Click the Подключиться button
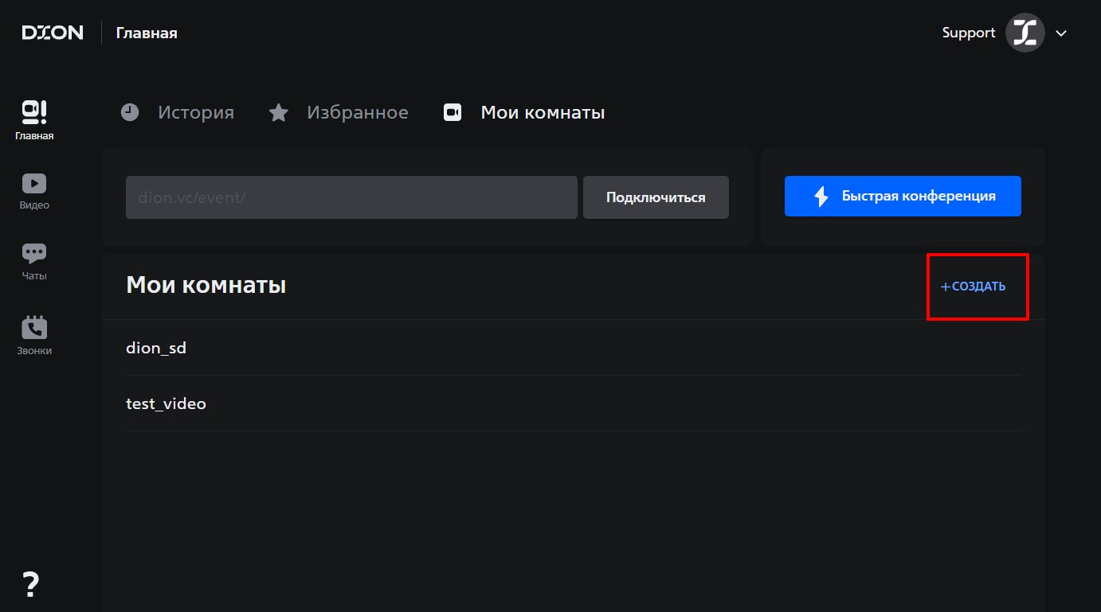The height and width of the screenshot is (612, 1101). [656, 197]
